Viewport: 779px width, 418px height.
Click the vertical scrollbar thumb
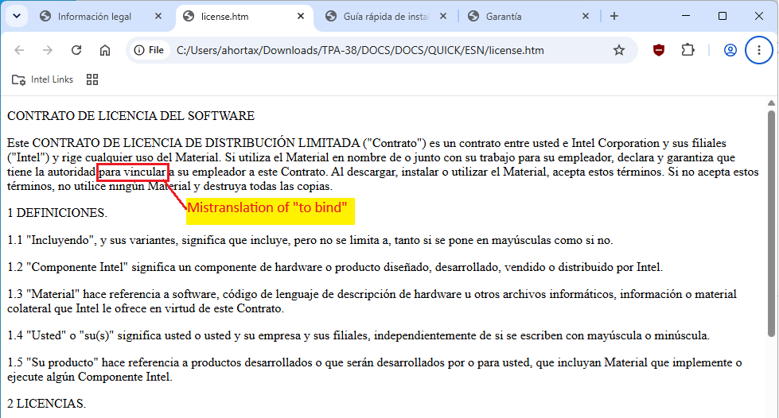coord(771,223)
